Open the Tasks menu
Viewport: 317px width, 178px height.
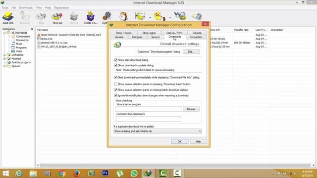pos(5,8)
